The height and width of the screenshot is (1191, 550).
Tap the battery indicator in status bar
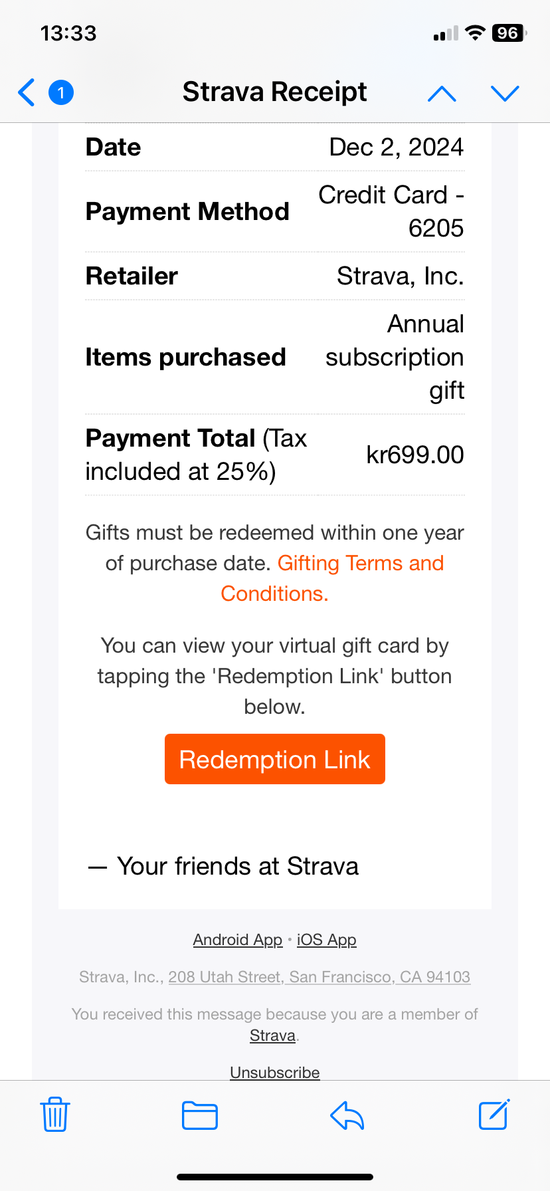(x=508, y=33)
